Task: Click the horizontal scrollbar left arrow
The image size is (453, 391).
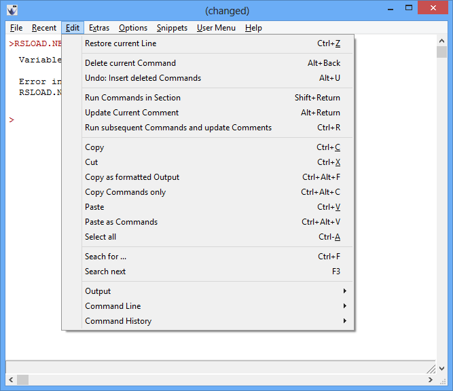Action: (11, 379)
